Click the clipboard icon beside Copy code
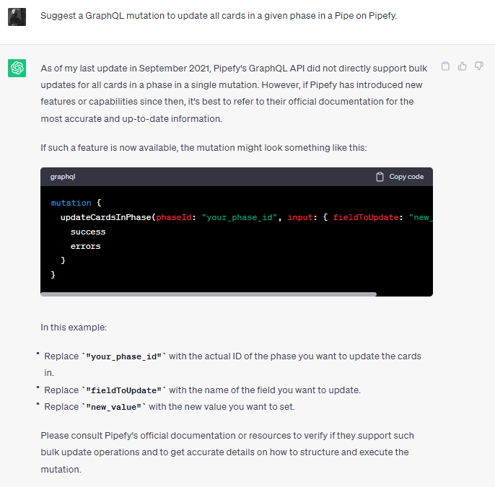The image size is (495, 487). tap(380, 177)
